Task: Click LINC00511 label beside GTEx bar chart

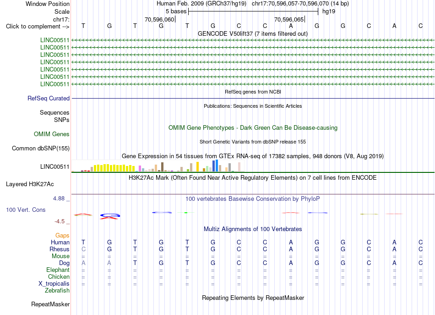Action: click(x=54, y=166)
